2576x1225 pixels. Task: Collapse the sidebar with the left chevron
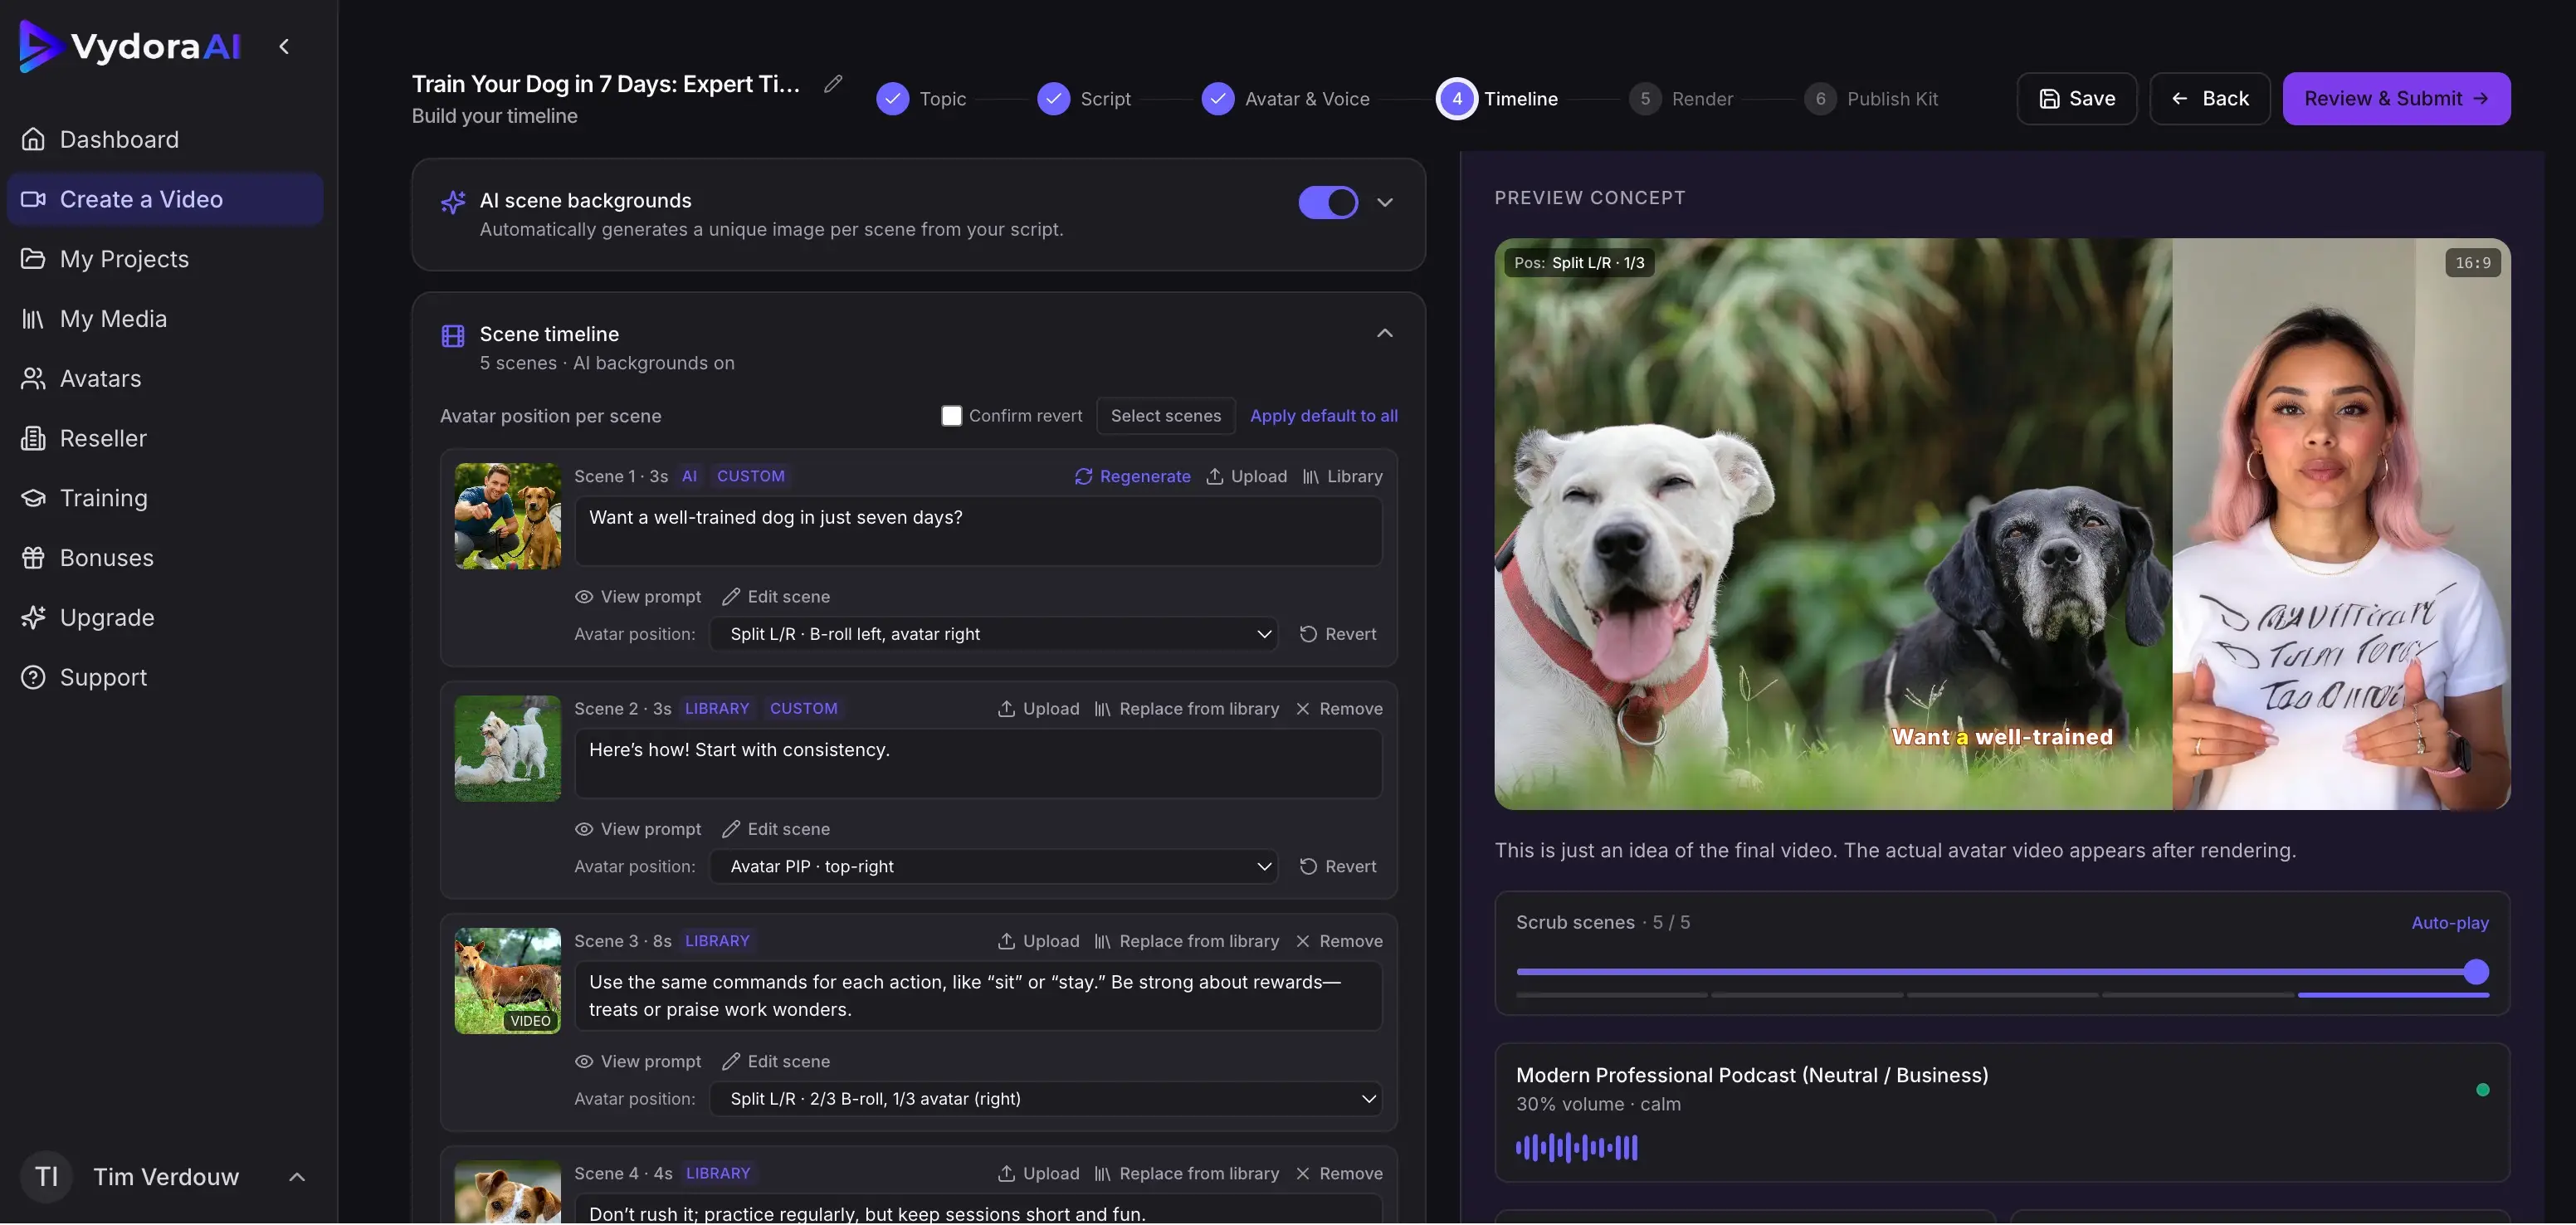click(284, 46)
